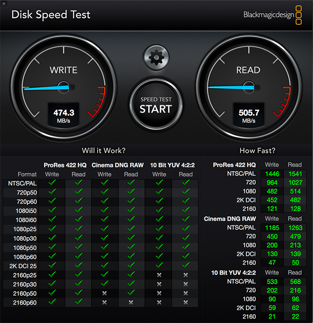The height and width of the screenshot is (323, 313).
Task: Select 10 Bit YUV 2160 write value 21
Action: point(272,317)
